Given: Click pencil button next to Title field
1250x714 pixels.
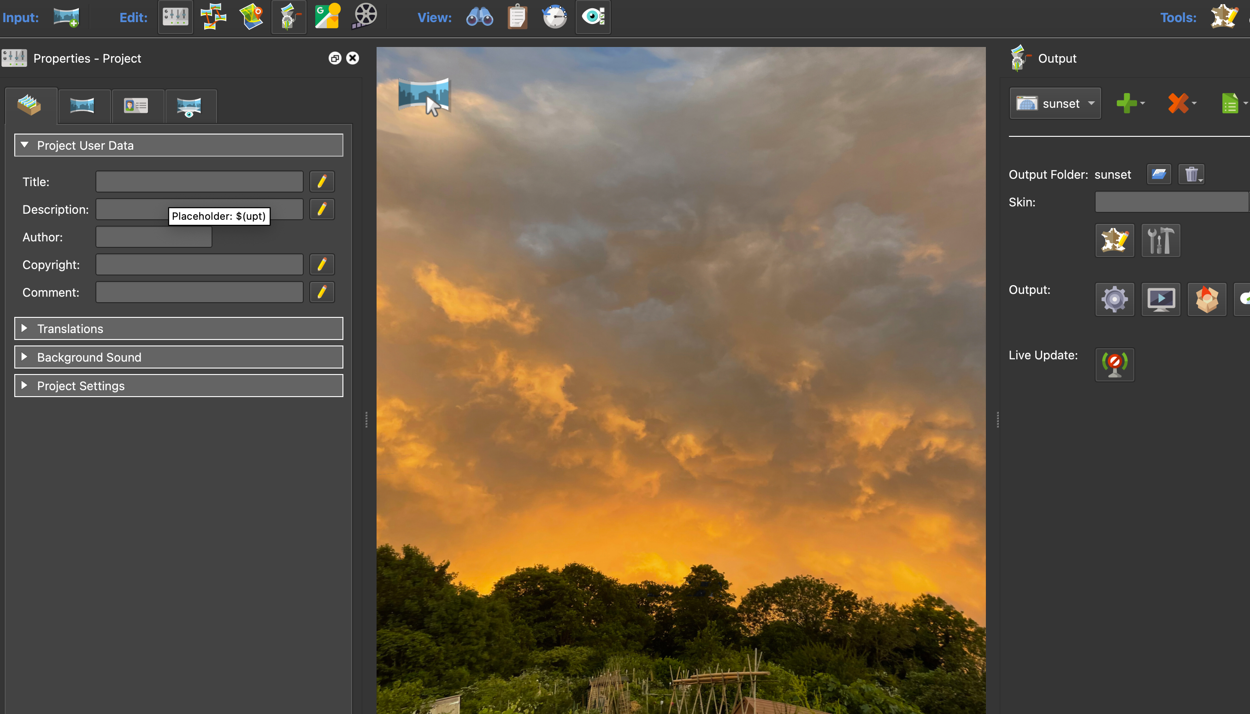Looking at the screenshot, I should click(322, 182).
